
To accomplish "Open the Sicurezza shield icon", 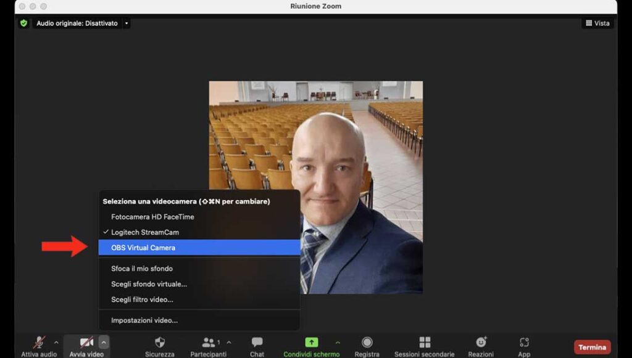I will pyautogui.click(x=160, y=343).
